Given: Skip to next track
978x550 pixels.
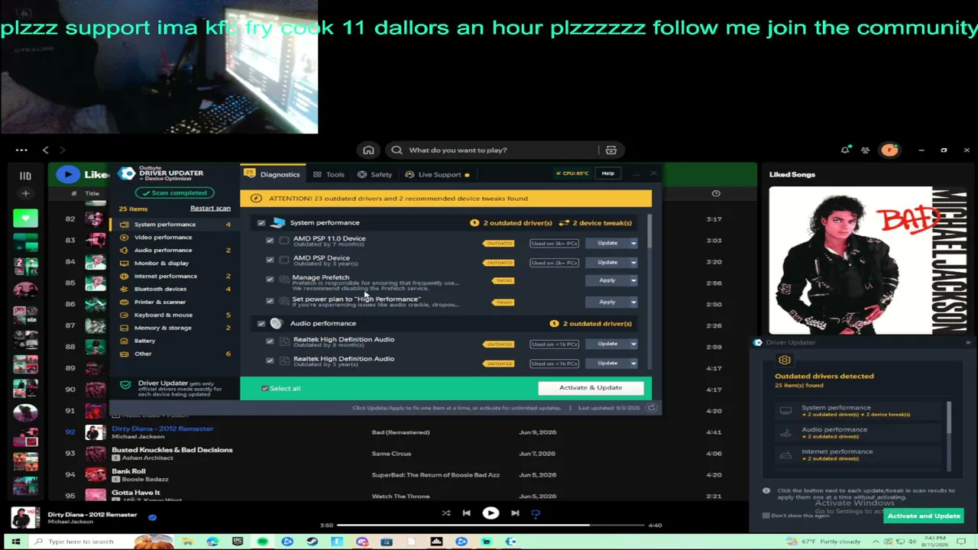Looking at the screenshot, I should (515, 513).
